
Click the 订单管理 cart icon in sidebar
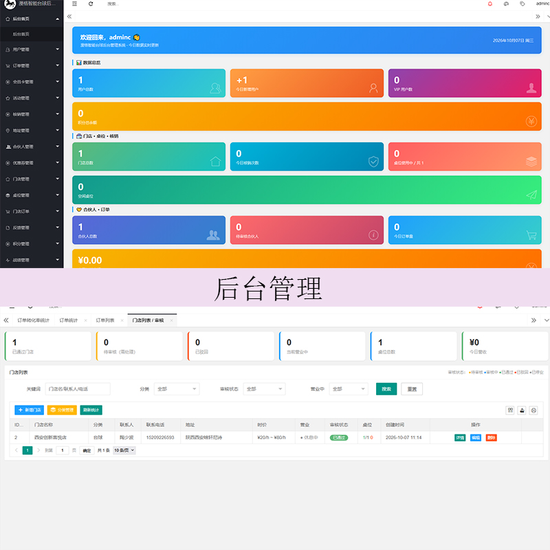point(8,66)
